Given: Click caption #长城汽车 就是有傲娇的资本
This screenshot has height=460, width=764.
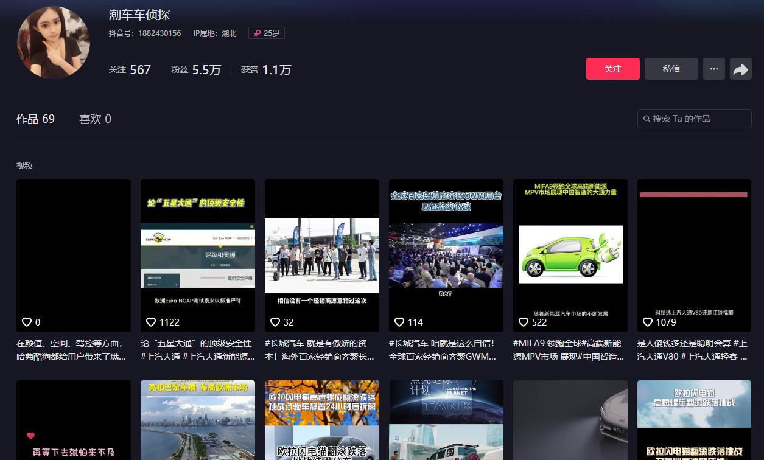Looking at the screenshot, I should tap(322, 350).
